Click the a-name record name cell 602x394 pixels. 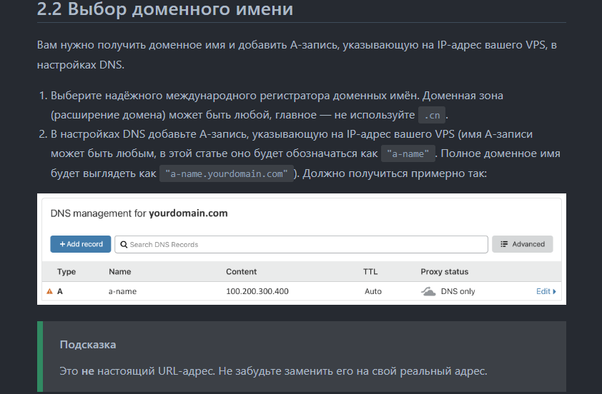[122, 291]
